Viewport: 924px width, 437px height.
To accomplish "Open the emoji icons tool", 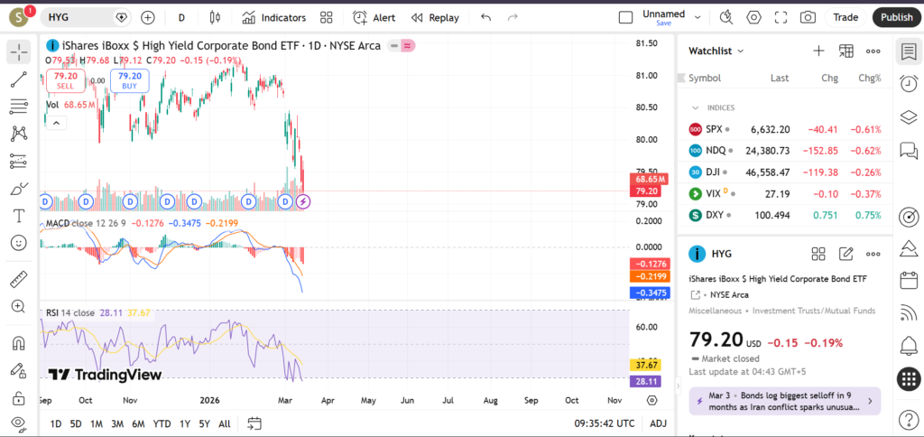I will (x=18, y=243).
